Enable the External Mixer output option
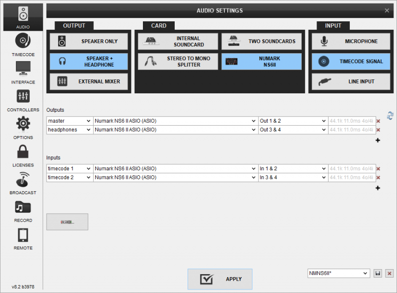This screenshot has height=293, width=397. (x=89, y=81)
